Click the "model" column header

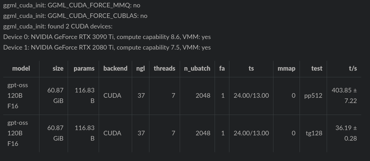(x=21, y=69)
